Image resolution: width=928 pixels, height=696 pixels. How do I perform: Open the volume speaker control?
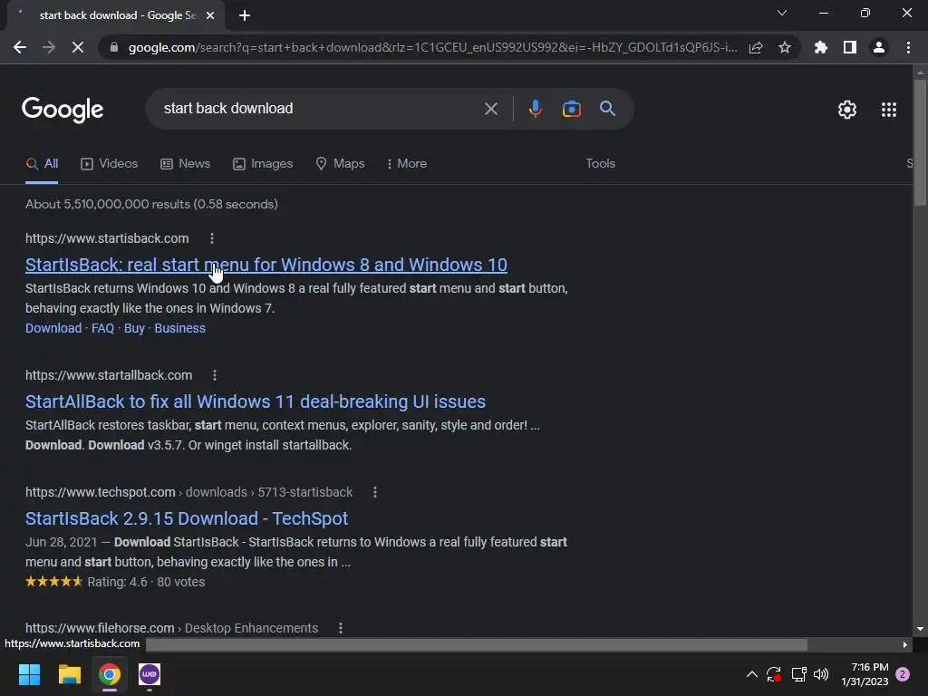click(821, 674)
